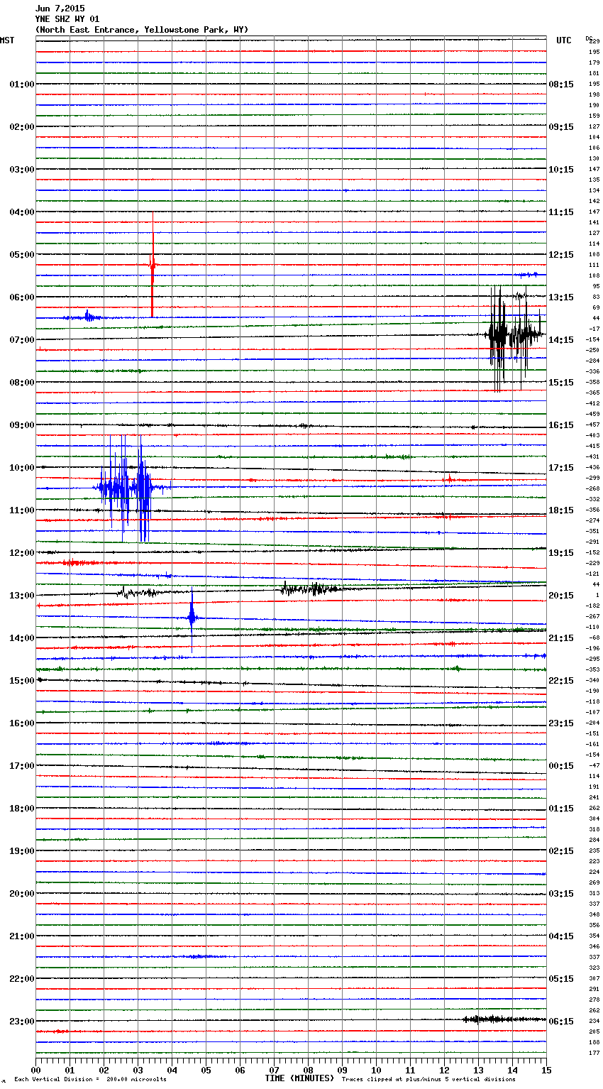The height and width of the screenshot is (1089, 603).
Task: Click the "Traces clipped at plus/minus 5 vertical divisions" note
Action: (428, 1080)
